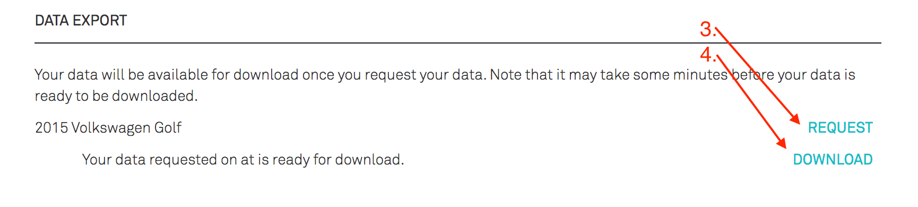This screenshot has width=918, height=207.
Task: Click the 'ready to be downloaded.' text line
Action: pos(116,96)
